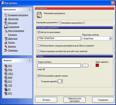Click the Шрифты icon
The height and width of the screenshot is (105, 116).
coord(6,46)
